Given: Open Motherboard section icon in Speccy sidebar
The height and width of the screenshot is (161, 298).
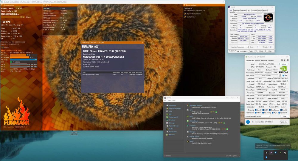Looking at the screenshot, I should [x=167, y=117].
